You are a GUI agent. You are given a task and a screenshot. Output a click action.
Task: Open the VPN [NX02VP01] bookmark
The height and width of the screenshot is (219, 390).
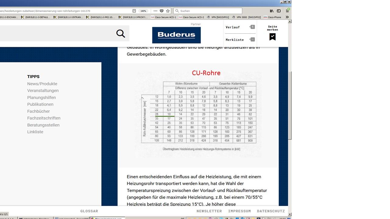click(x=218, y=17)
